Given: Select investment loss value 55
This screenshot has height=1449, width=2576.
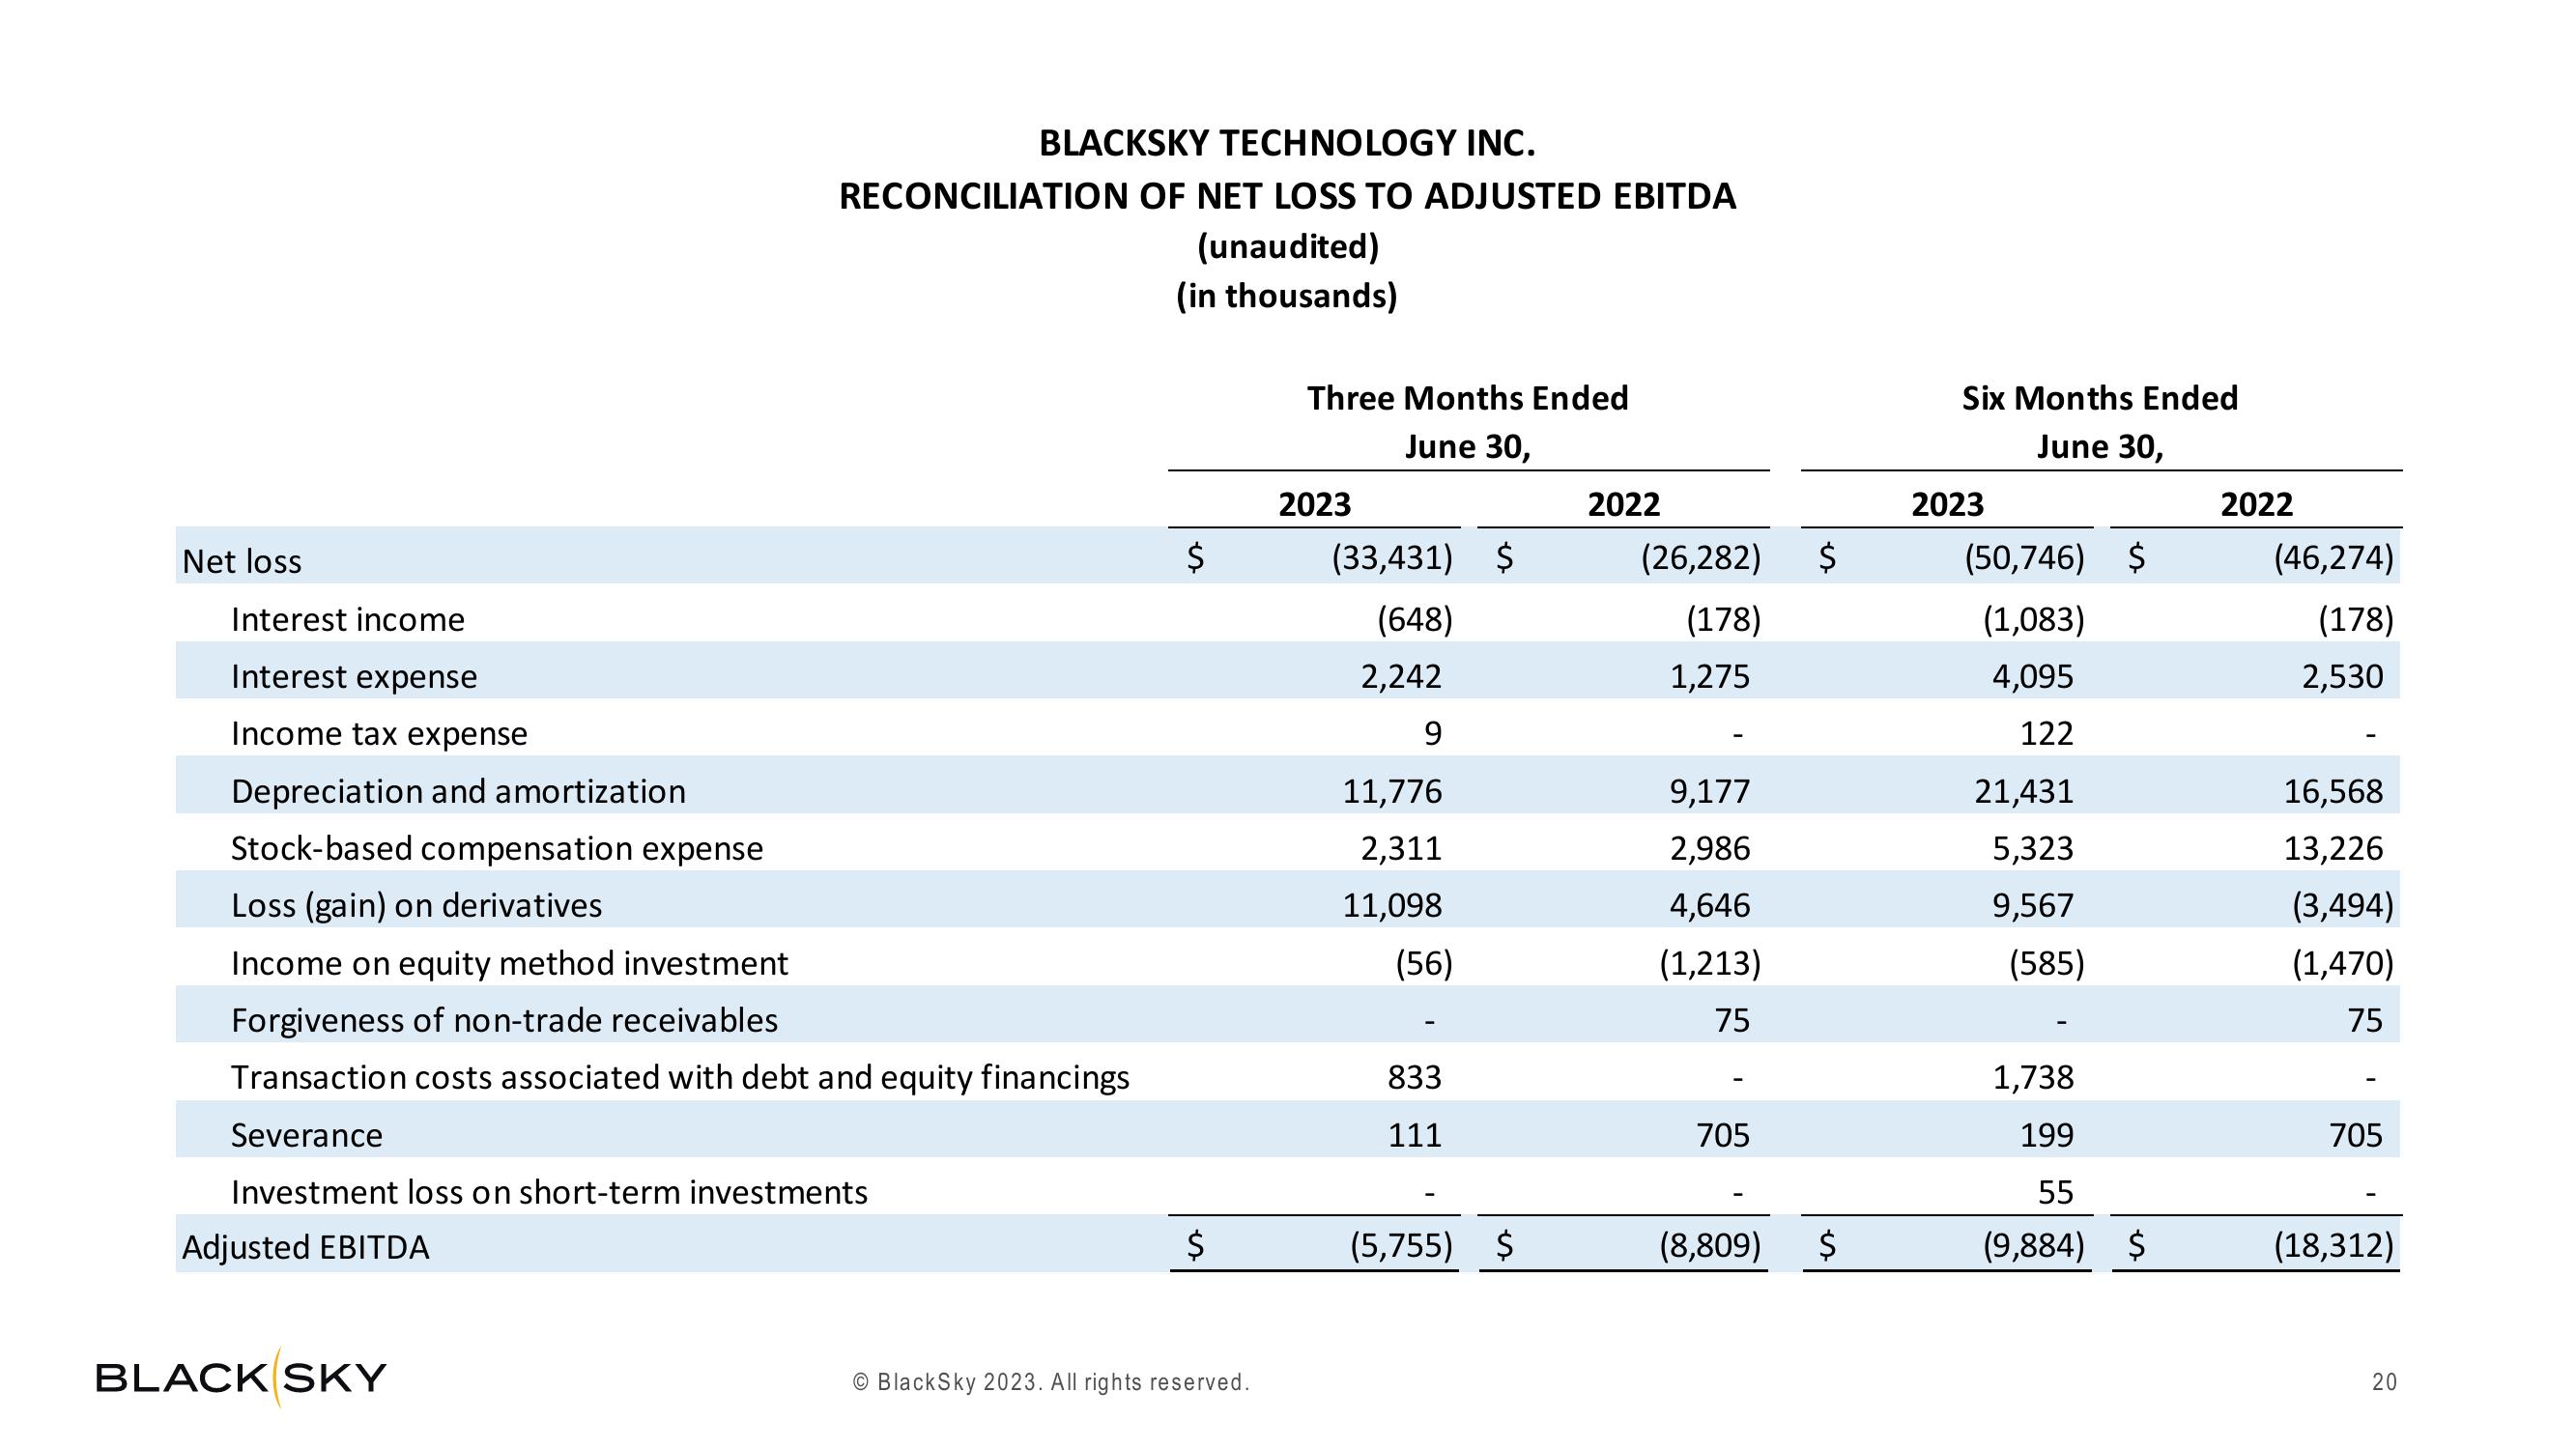Looking at the screenshot, I should coord(2055,1193).
